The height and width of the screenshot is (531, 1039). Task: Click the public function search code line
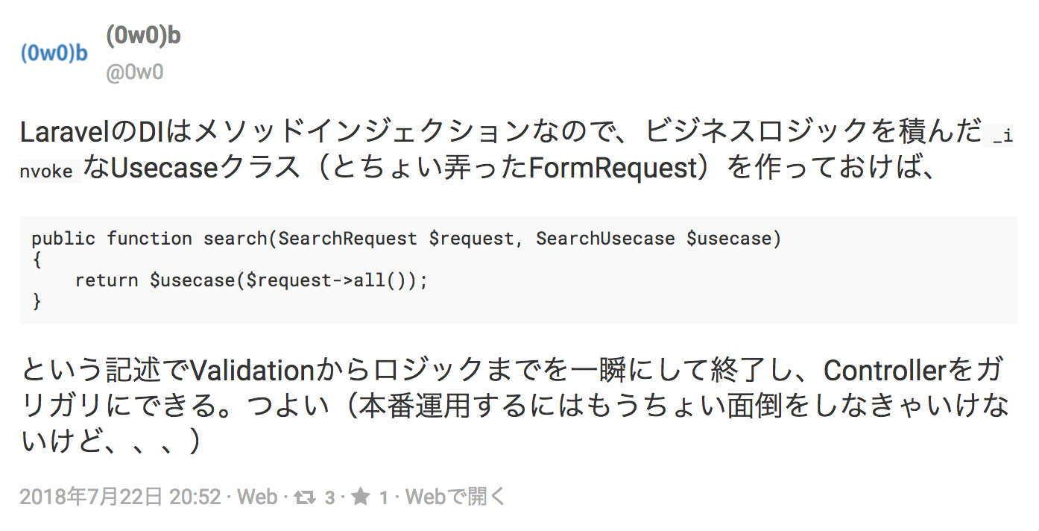pos(406,239)
